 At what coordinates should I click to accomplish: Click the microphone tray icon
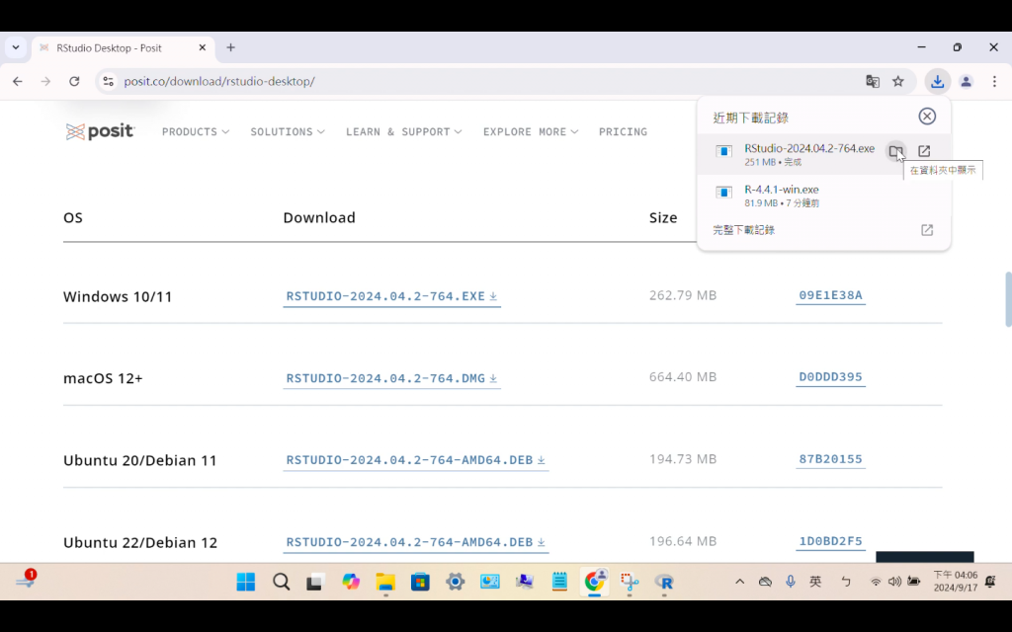790,582
